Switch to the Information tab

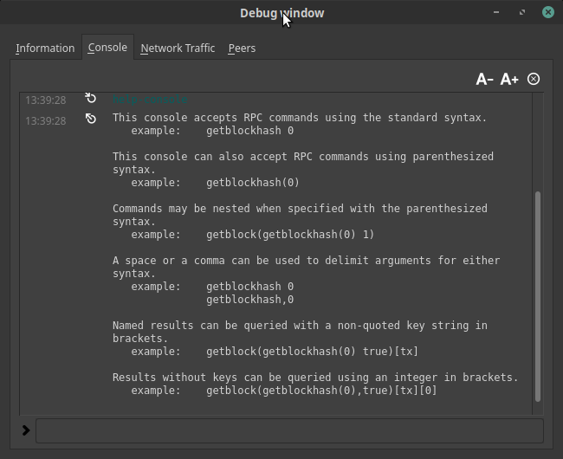pos(45,48)
